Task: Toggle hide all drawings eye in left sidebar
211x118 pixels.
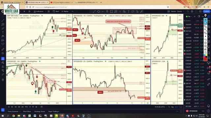Action: click(x=3, y=70)
